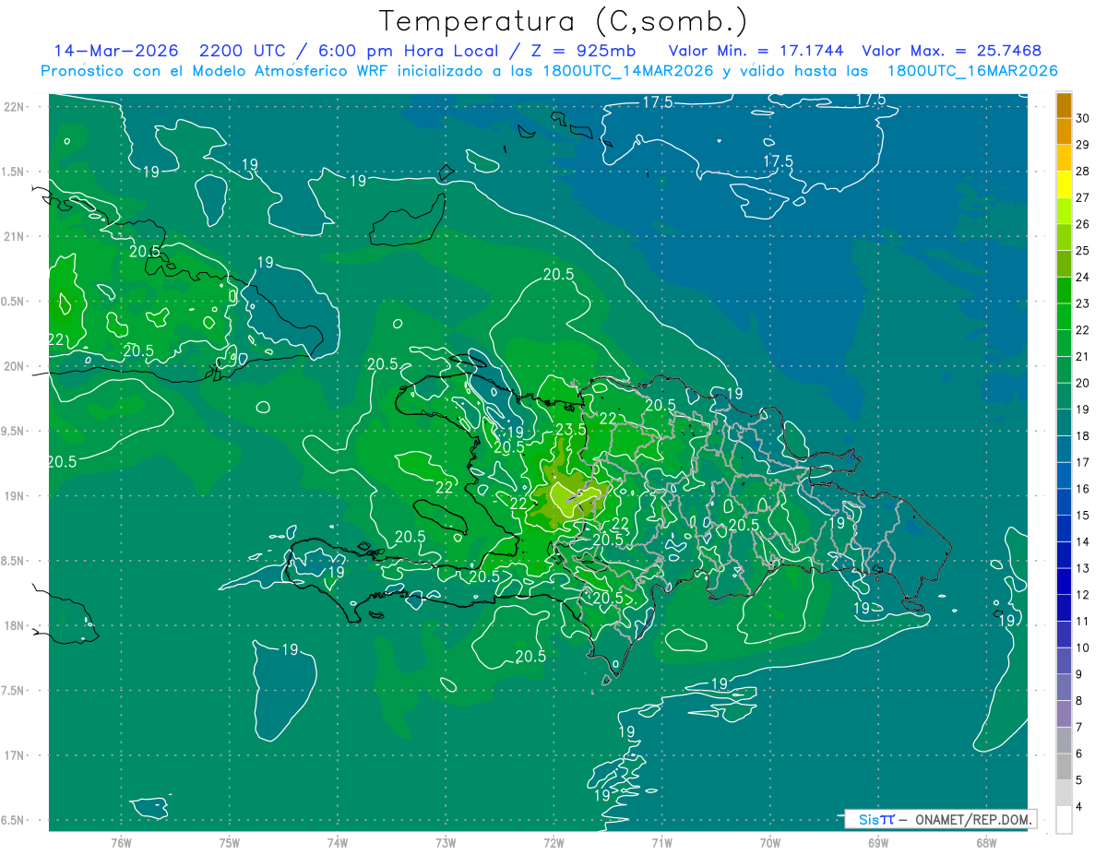Click color scale value '24'
The image size is (1107, 855).
[1083, 277]
